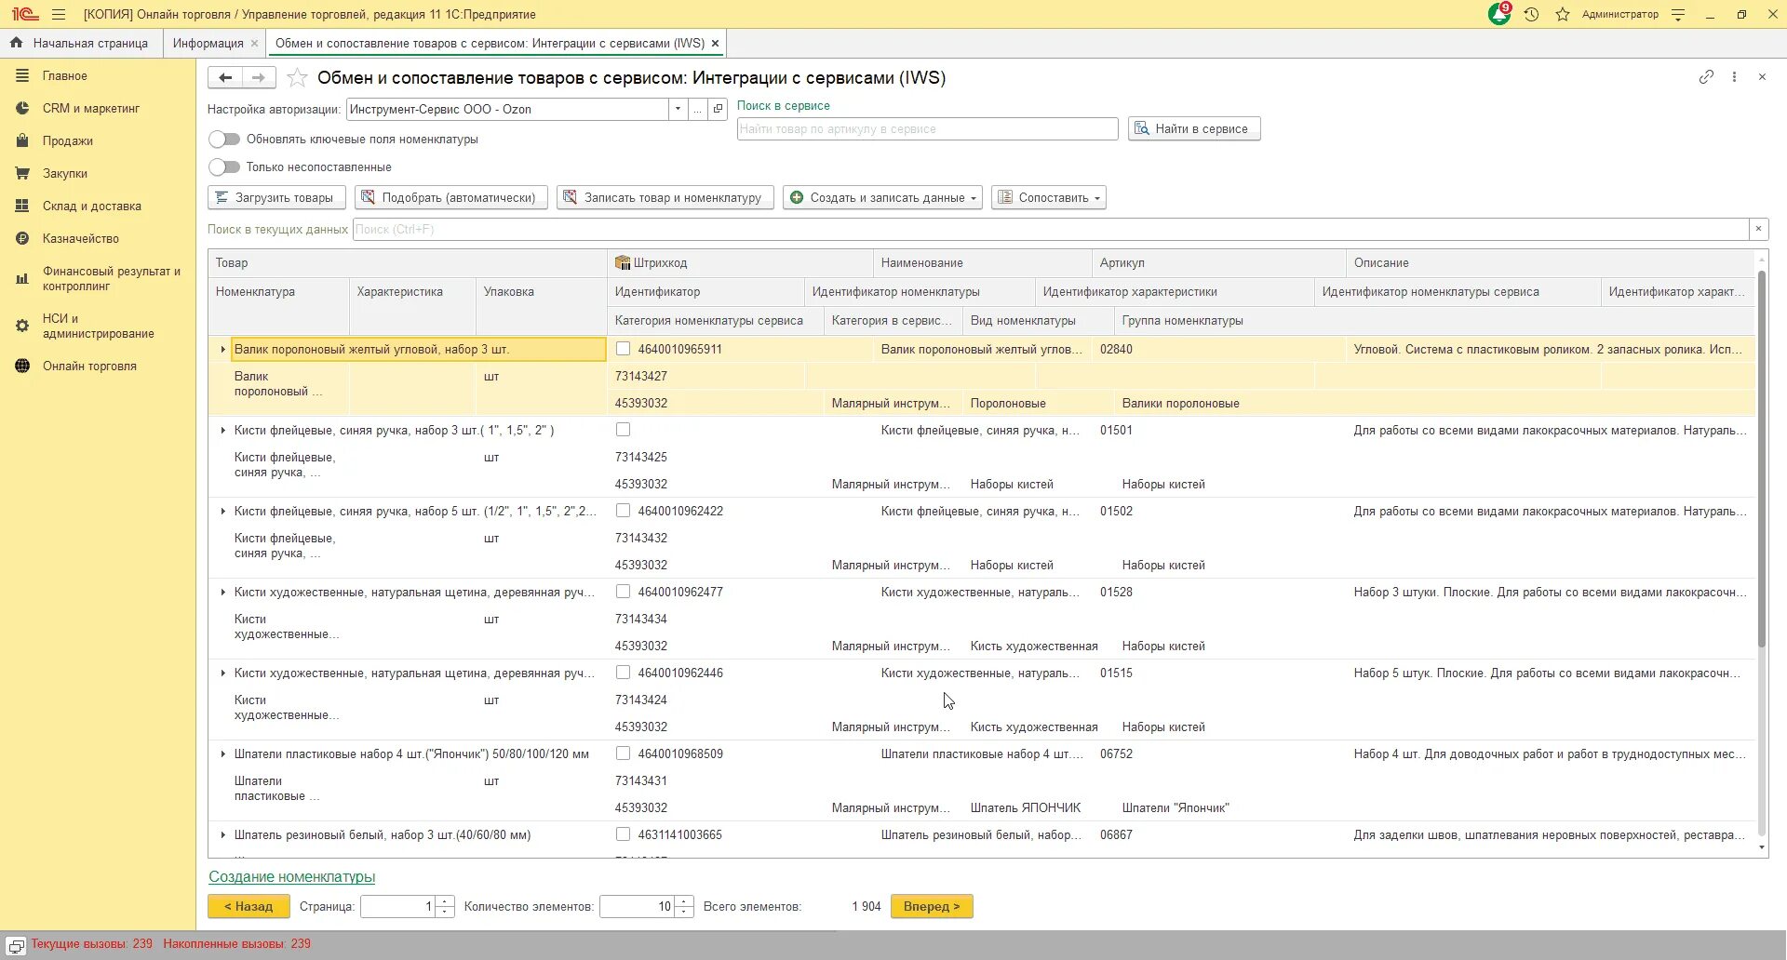1787x960 pixels.
Task: Navigate back with the left arrow
Action: coord(225,78)
